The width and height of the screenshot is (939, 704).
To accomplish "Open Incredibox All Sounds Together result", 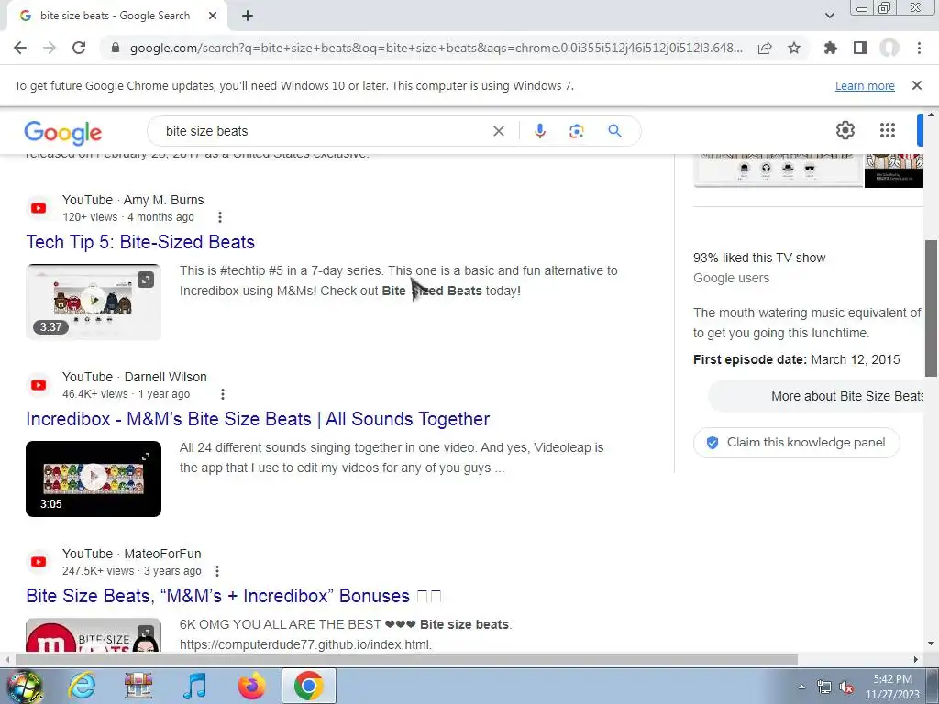I will [258, 419].
